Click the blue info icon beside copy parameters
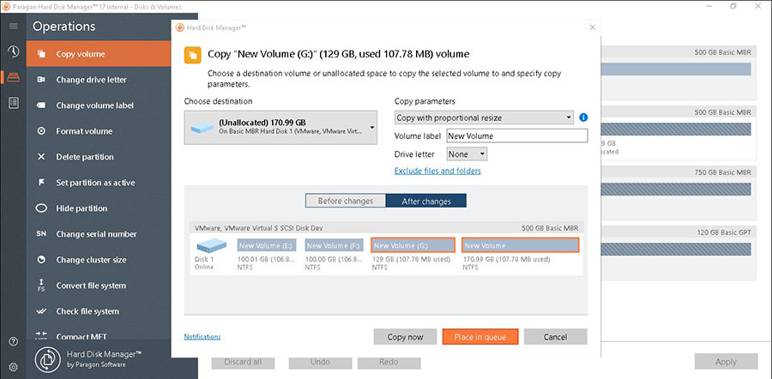Screen dimensions: 772x379 (x=583, y=117)
